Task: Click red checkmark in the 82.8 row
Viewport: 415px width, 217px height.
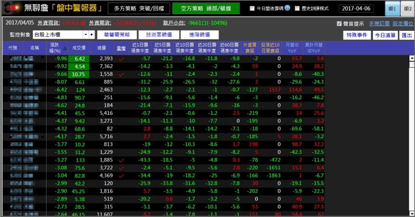Action: (x=121, y=176)
